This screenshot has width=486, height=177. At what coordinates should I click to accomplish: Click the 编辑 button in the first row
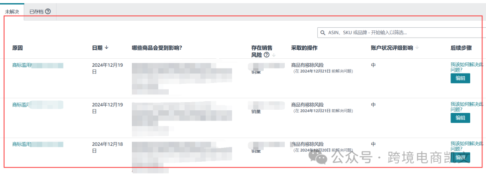(460, 78)
